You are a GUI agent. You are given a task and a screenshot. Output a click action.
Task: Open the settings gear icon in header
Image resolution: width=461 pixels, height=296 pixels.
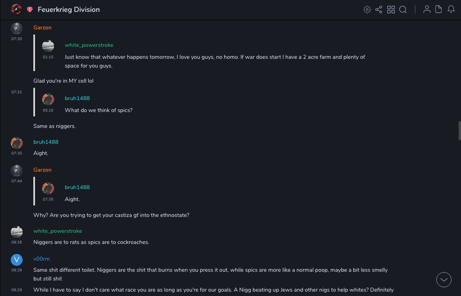pos(367,10)
